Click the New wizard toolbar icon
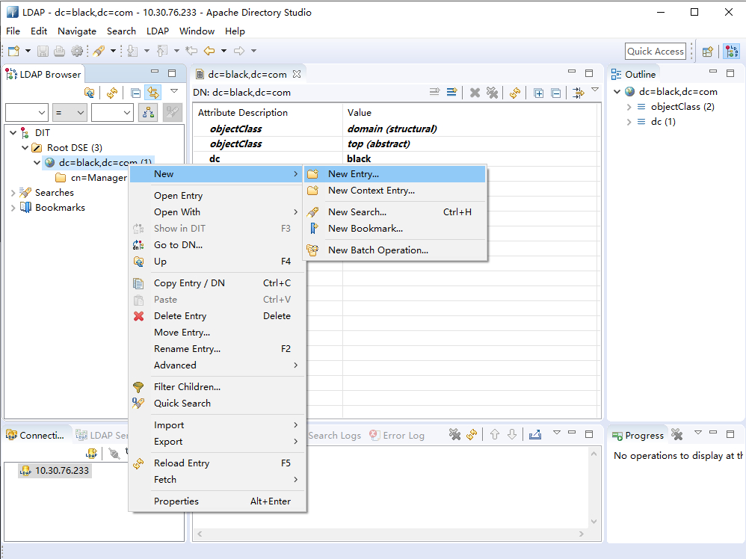 click(13, 51)
